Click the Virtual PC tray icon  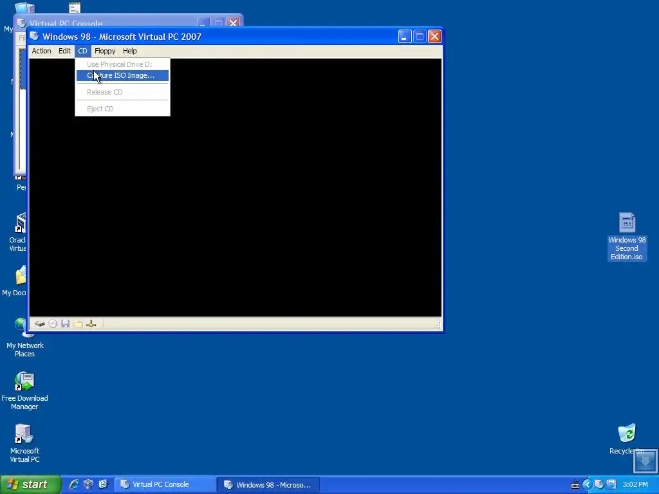click(599, 484)
